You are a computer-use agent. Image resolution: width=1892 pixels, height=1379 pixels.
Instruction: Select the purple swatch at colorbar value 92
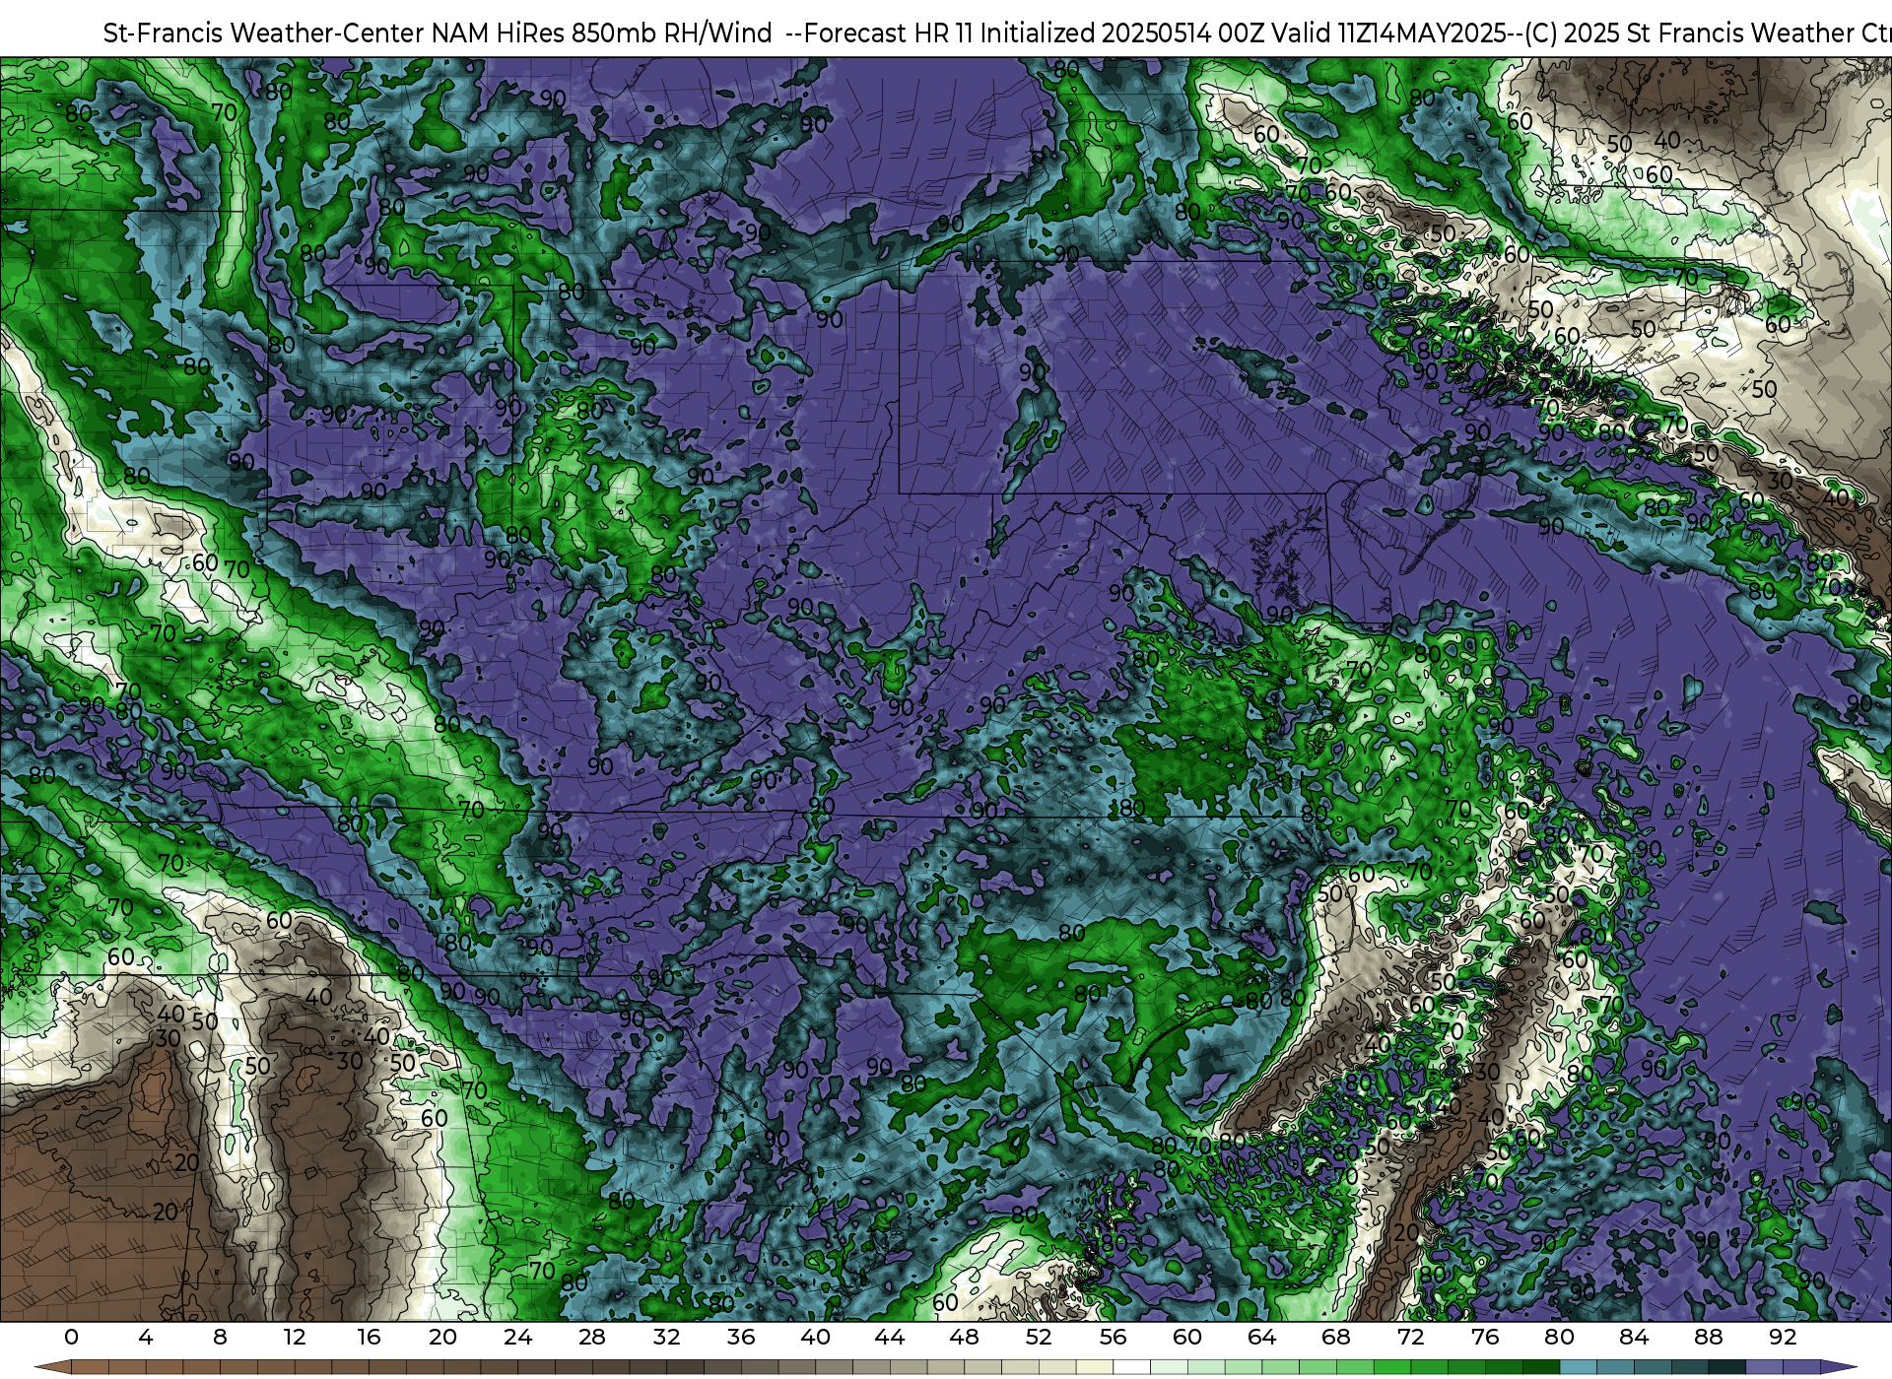pos(1801,1367)
